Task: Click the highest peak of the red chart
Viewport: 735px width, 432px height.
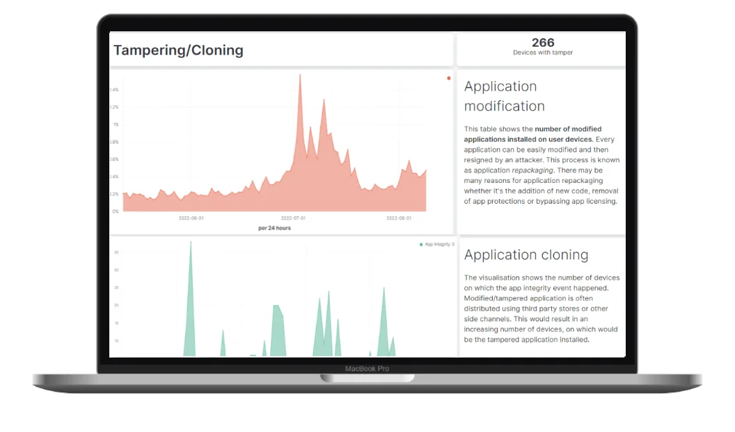Action: 300,77
